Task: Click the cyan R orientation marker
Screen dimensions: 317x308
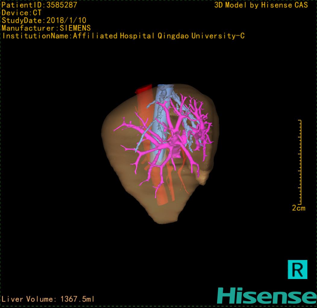Action: coord(297,269)
